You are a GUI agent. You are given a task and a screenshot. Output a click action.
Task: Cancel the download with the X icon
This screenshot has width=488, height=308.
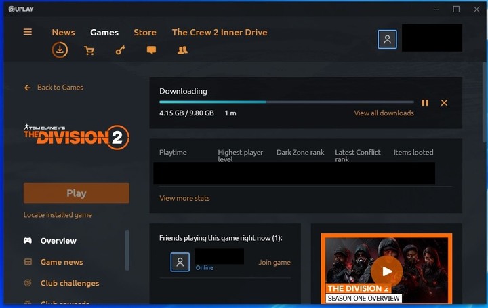point(444,102)
